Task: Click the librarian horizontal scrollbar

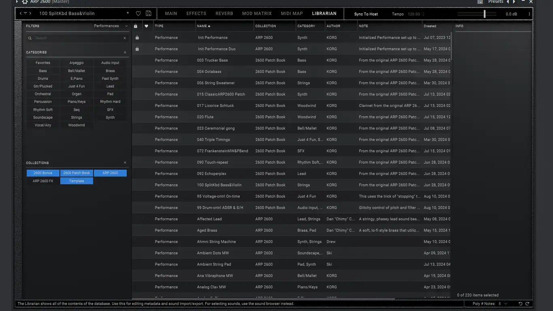Action: [x=263, y=299]
